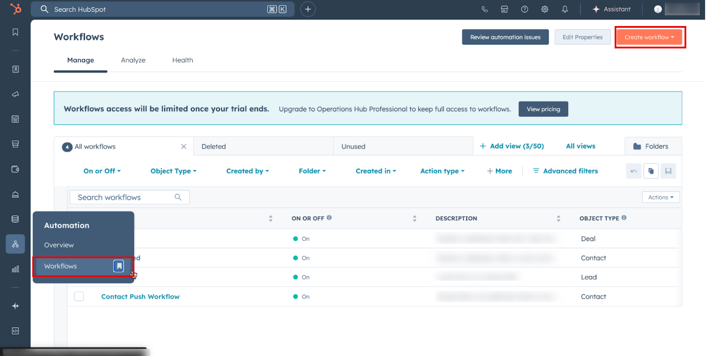This screenshot has height=356, width=706.
Task: Sort by the ON OR OFF column arrows
Action: 414,218
